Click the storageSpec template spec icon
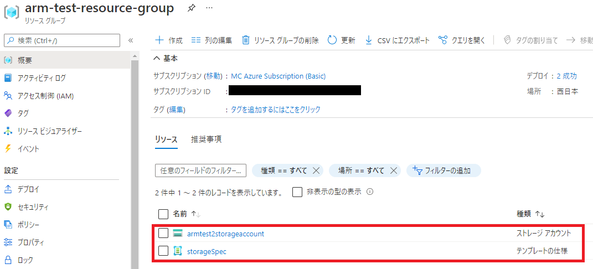 (177, 251)
